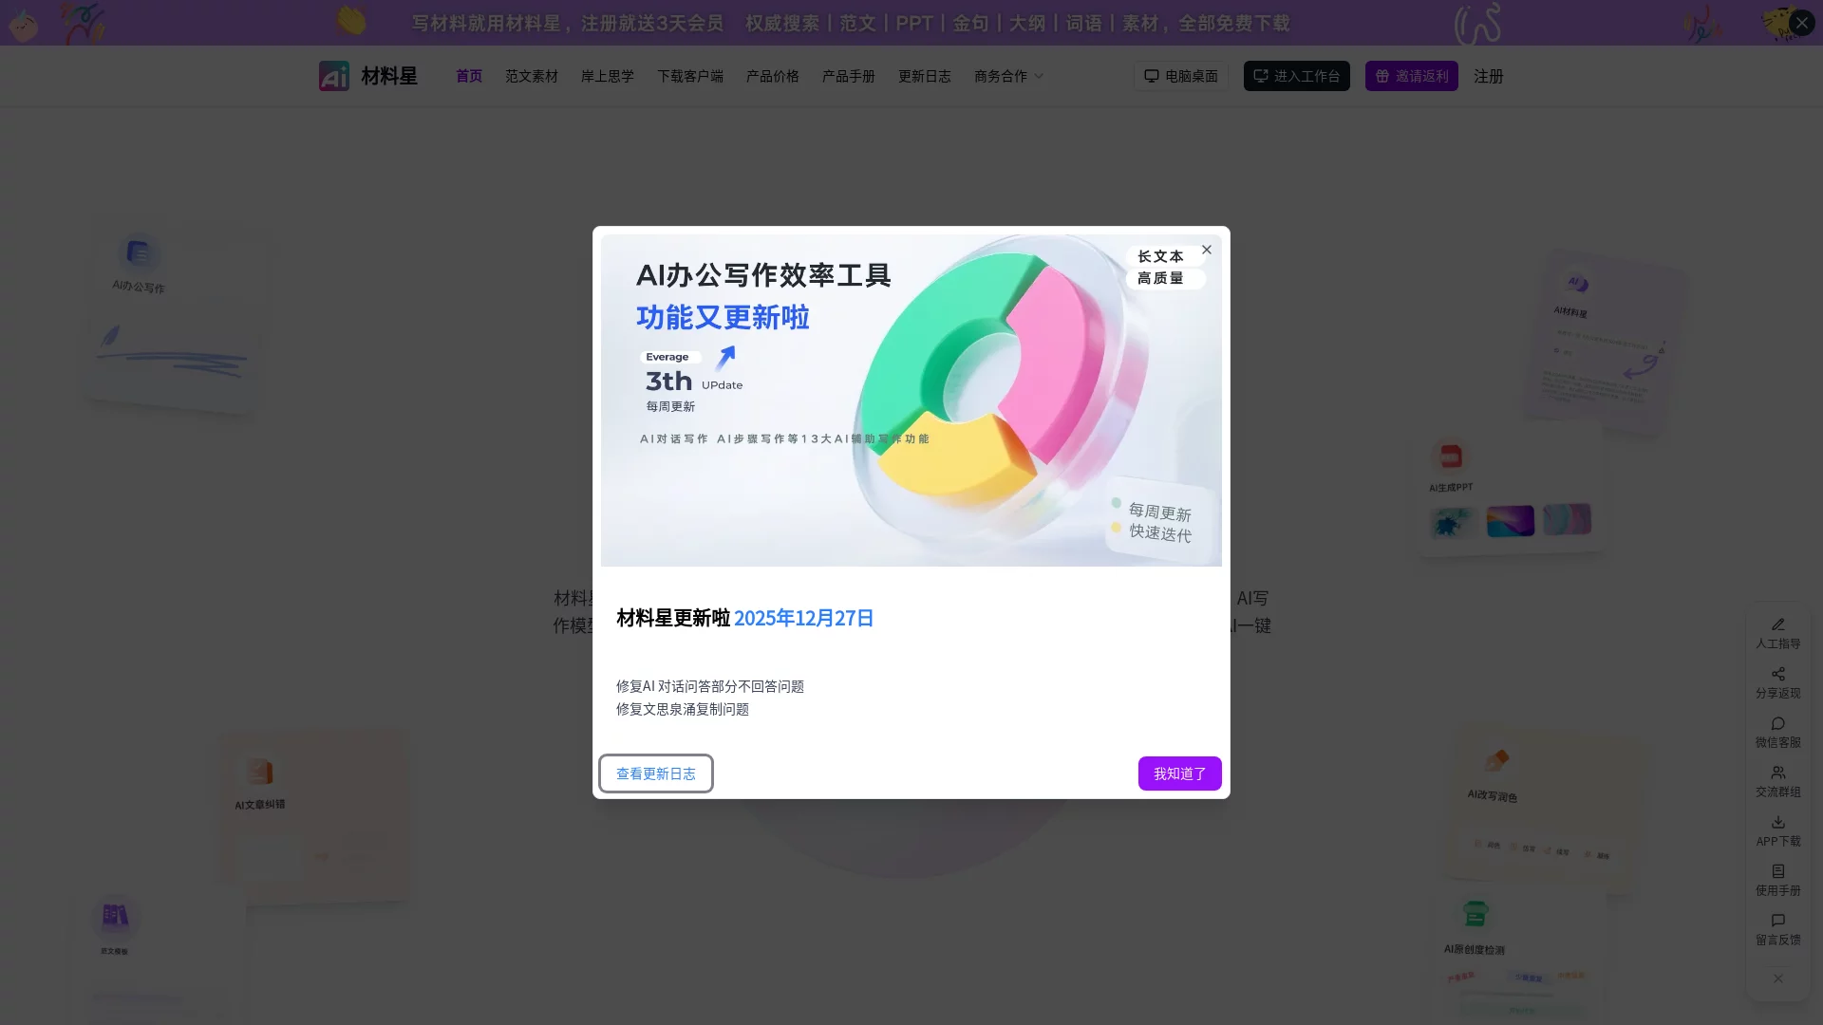Expand the 商务合作 dropdown menu
The height and width of the screenshot is (1025, 1823).
(1008, 76)
